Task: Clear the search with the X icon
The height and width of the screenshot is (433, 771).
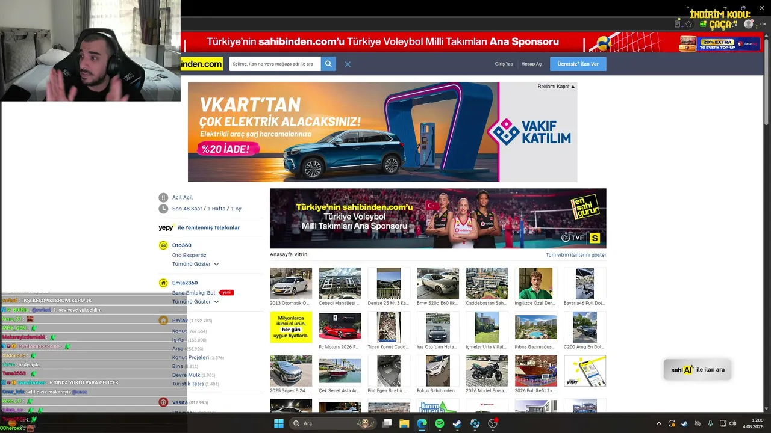Action: tap(348, 64)
